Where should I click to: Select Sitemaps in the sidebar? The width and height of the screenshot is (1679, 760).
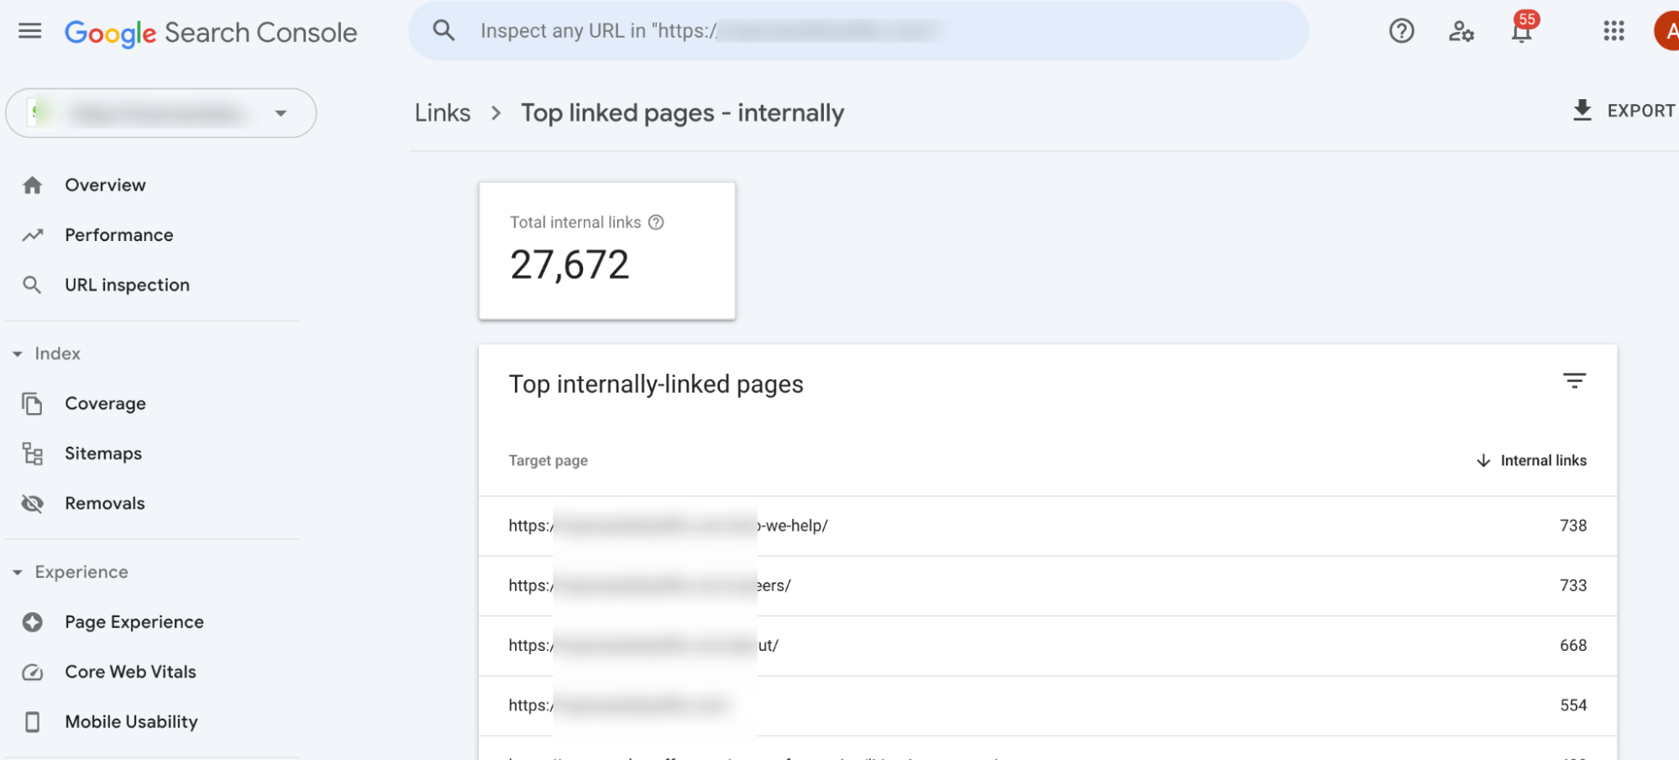point(102,453)
